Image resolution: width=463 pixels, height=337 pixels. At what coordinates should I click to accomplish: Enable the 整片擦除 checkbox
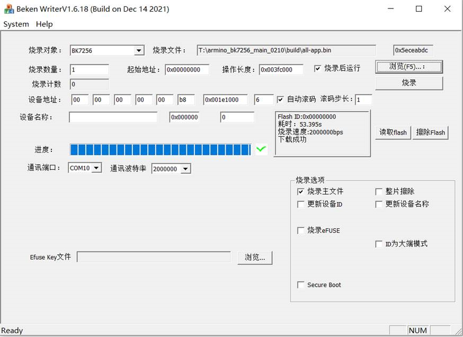click(x=379, y=191)
